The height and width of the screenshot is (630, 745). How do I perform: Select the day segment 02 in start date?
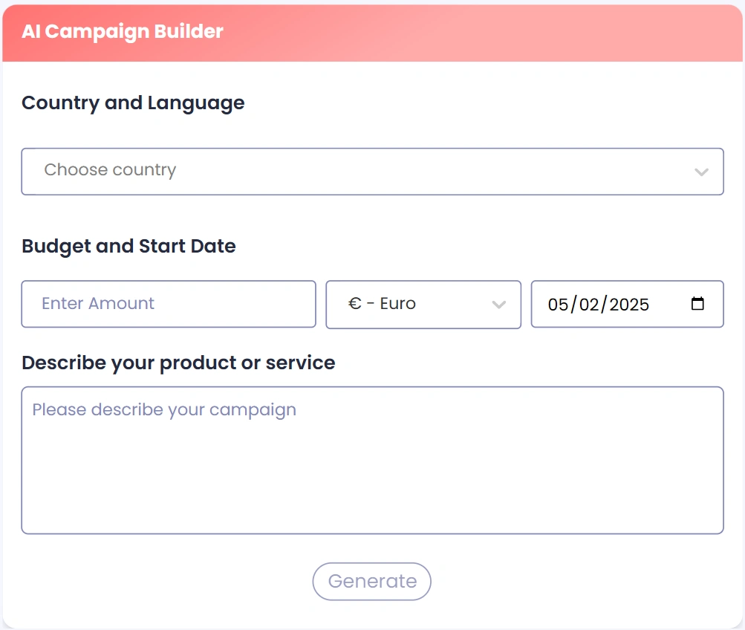pos(589,305)
